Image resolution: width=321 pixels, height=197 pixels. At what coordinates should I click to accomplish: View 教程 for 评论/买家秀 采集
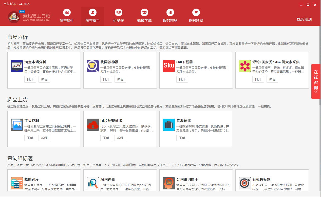click(x=272, y=79)
